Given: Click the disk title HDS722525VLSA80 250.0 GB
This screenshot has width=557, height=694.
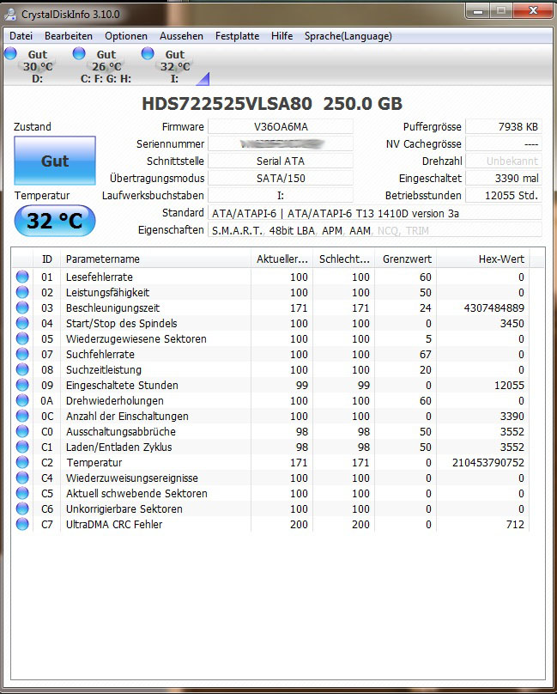Looking at the screenshot, I should (272, 104).
